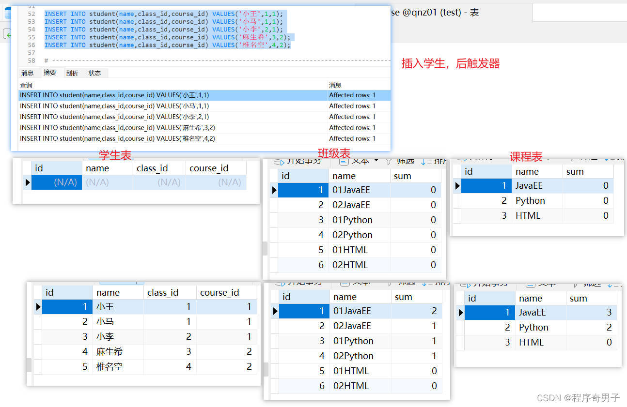Select the 麻生希 cell in the filled student table

(x=118, y=352)
